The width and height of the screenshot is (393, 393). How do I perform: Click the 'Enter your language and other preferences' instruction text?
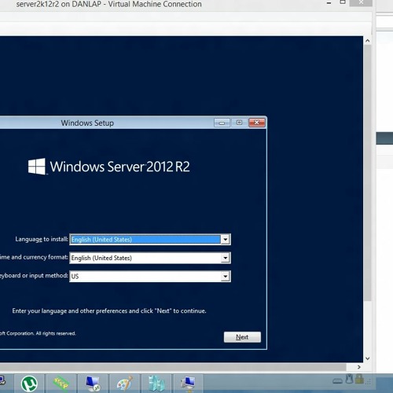tap(109, 311)
